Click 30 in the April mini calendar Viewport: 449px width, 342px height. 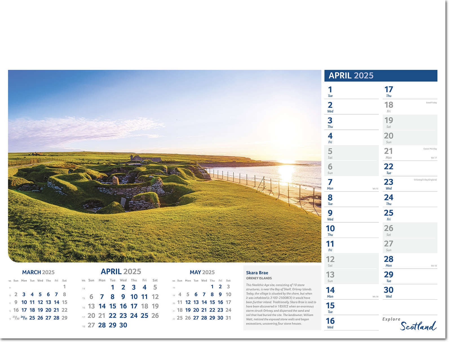coord(123,325)
